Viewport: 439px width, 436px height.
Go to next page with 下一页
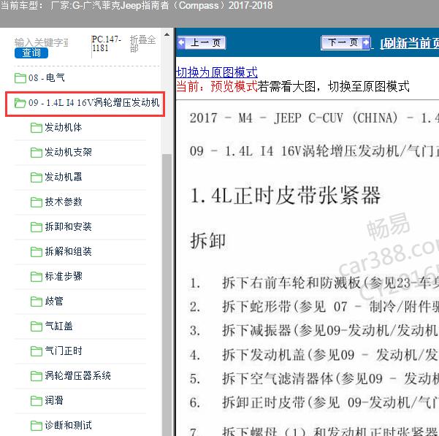pos(346,42)
